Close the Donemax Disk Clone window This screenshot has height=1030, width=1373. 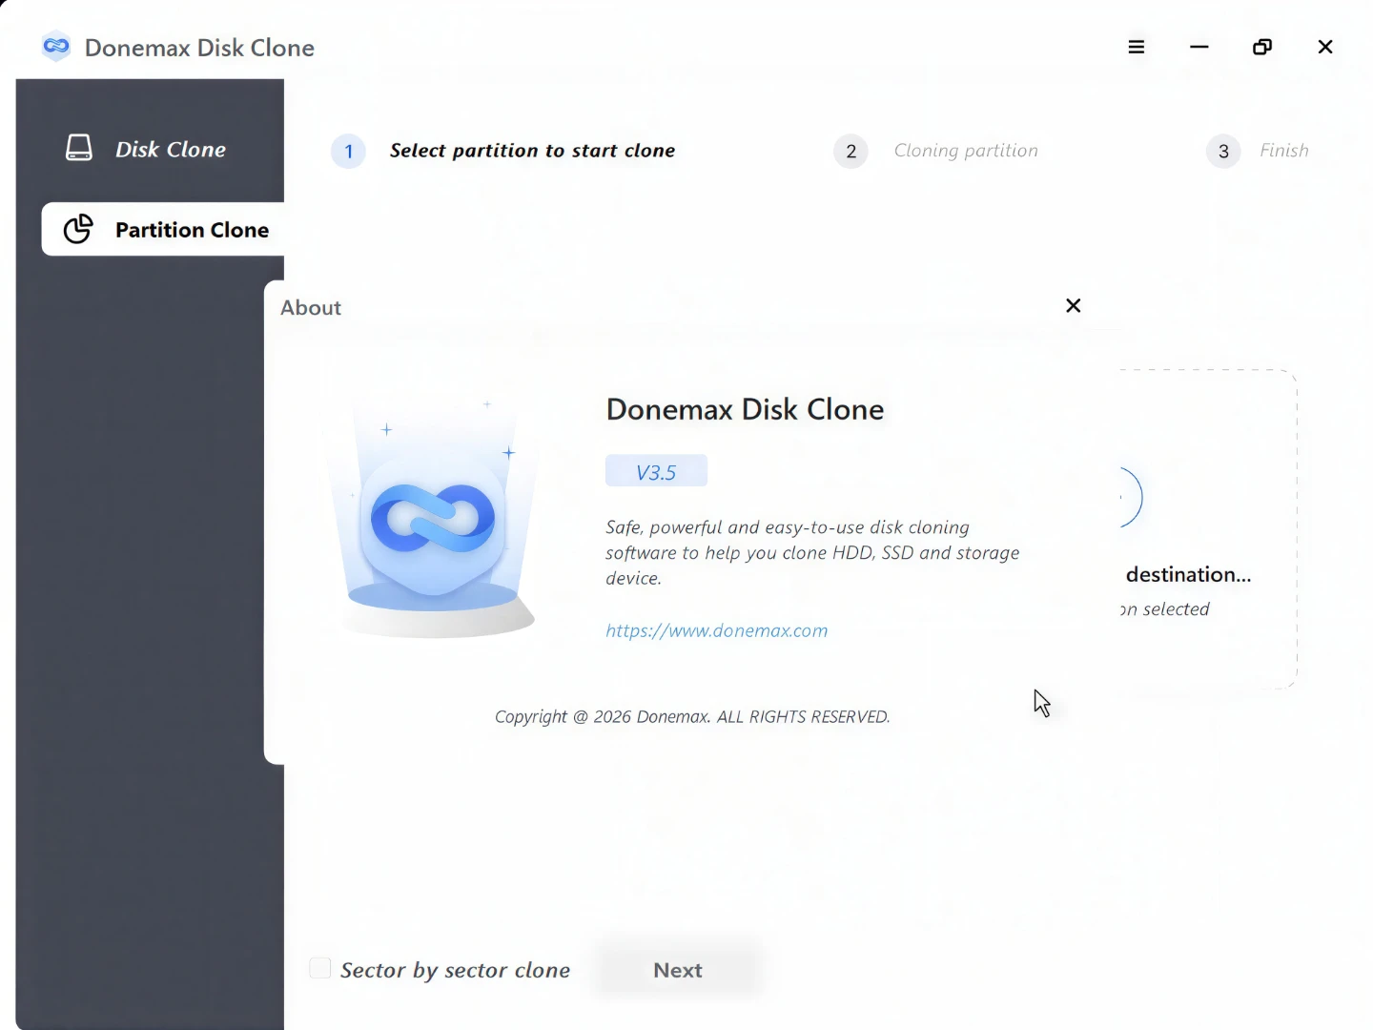[x=1325, y=47]
